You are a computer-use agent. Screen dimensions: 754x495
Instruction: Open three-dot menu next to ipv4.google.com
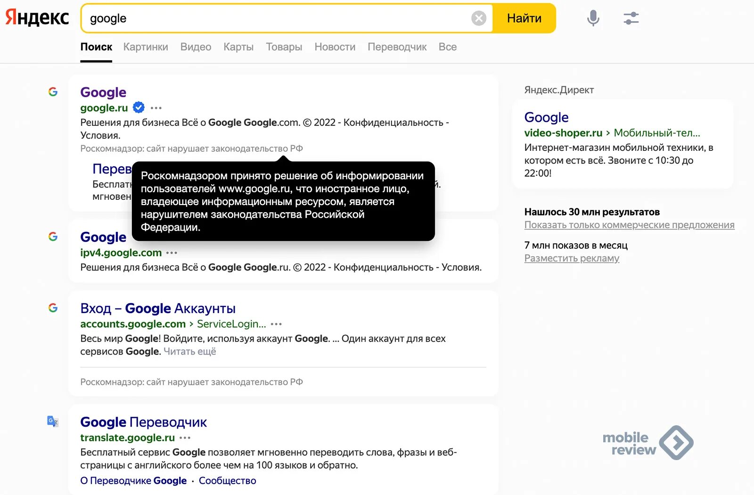pos(172,253)
